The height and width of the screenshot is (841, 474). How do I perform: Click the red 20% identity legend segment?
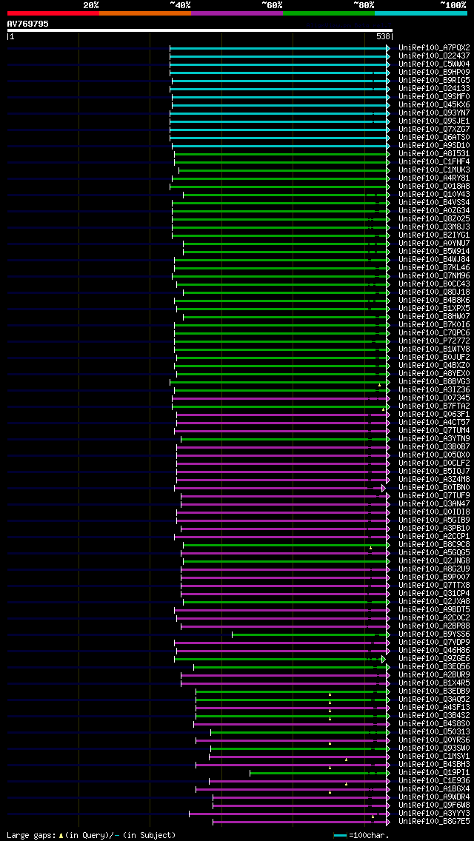(x=53, y=13)
